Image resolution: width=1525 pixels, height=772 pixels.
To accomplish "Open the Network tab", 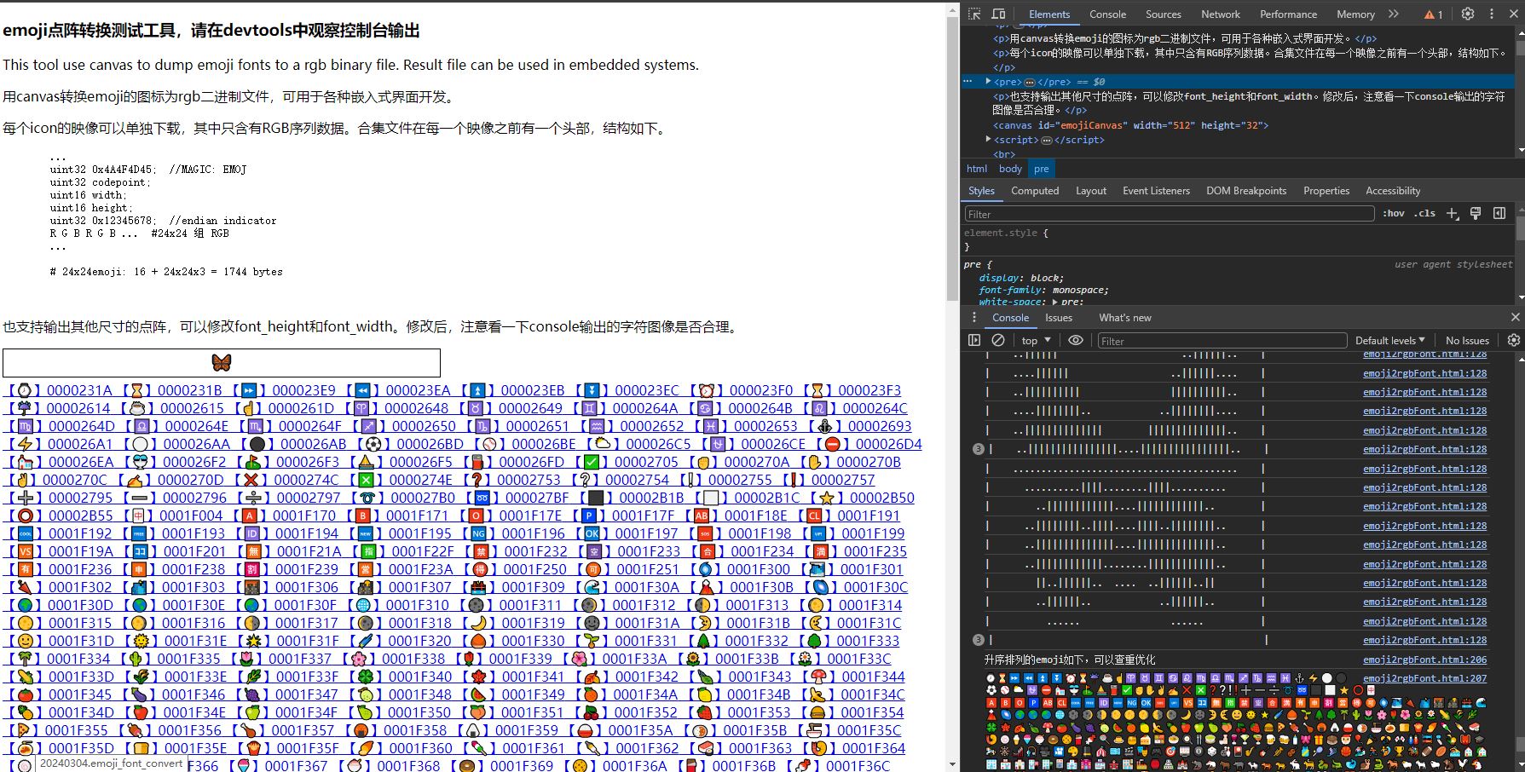I will click(x=1221, y=14).
